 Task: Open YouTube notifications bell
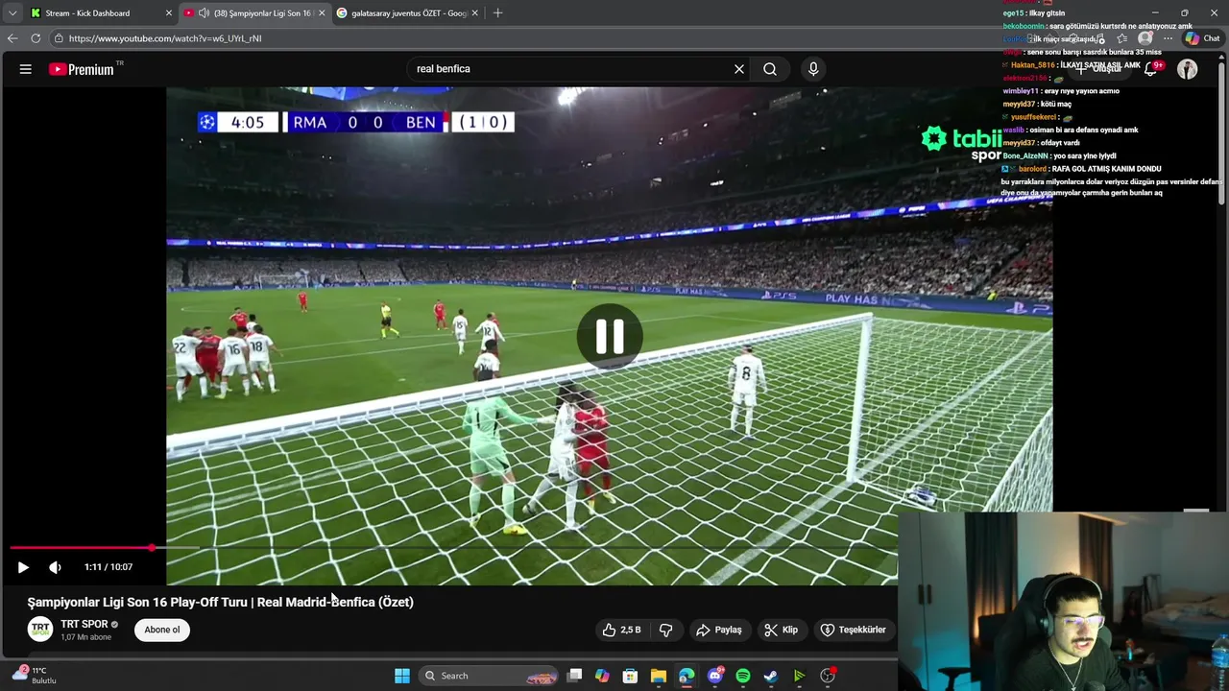[x=1151, y=69]
